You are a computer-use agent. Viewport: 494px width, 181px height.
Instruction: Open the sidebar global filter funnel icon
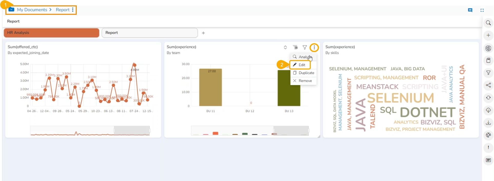tap(488, 73)
